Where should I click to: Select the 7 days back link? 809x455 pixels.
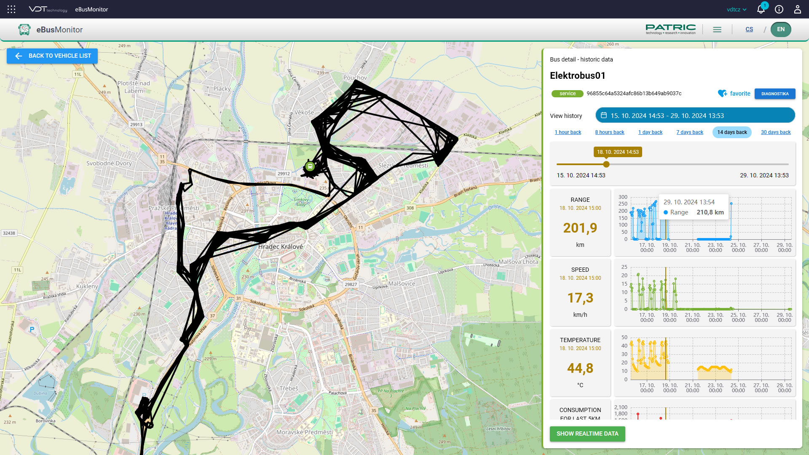click(x=690, y=132)
